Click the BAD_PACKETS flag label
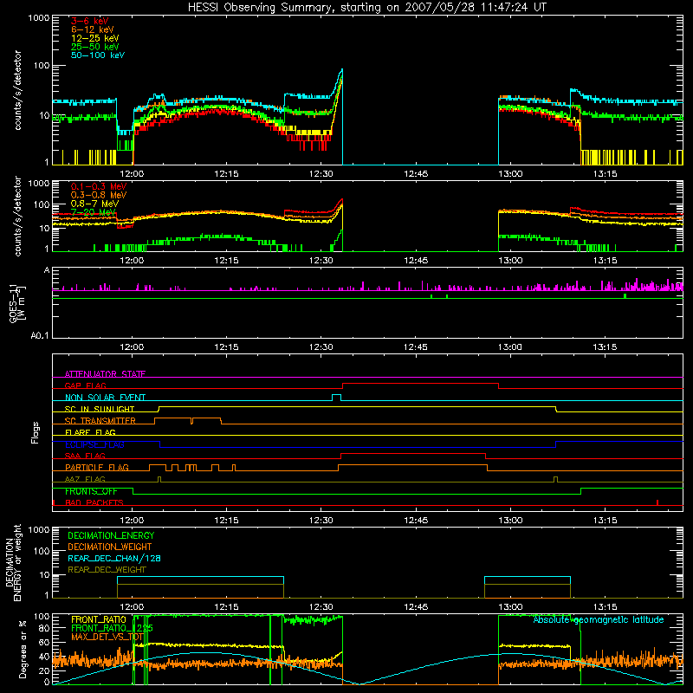Viewport: 693px width, 693px height. point(94,502)
